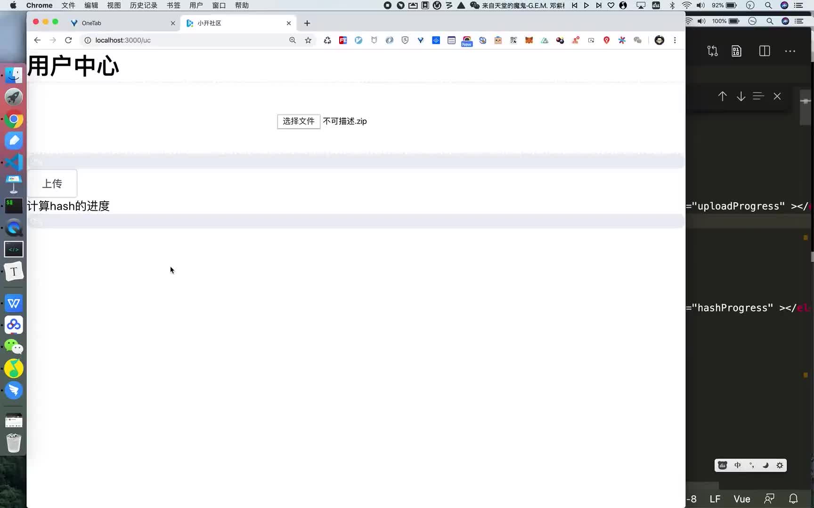Viewport: 814px width, 508px height.
Task: Click the upload progress bar below the file chooser
Action: click(x=356, y=161)
